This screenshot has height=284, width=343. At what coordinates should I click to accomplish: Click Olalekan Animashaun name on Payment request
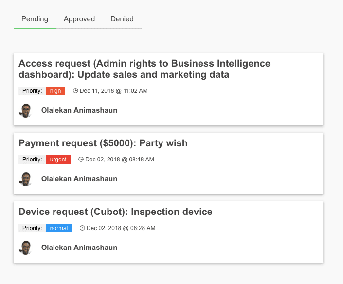pos(79,179)
